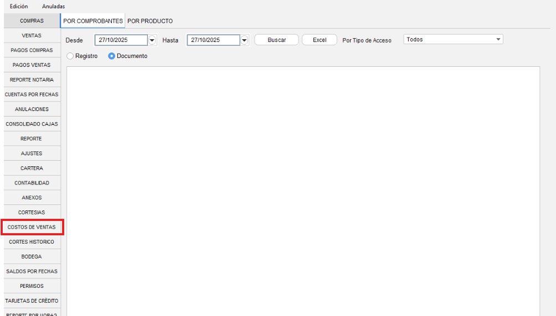
Task: Open the CONSOLIDADO CAJAS sidebar item
Action: click(x=32, y=124)
